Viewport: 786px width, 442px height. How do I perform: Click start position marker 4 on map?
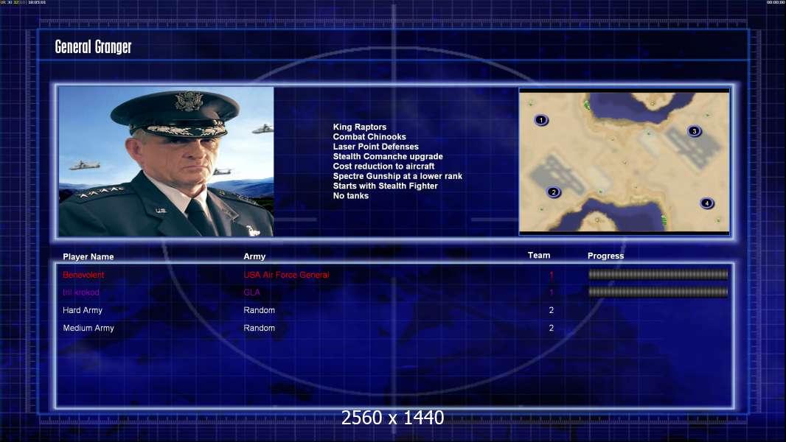(707, 203)
